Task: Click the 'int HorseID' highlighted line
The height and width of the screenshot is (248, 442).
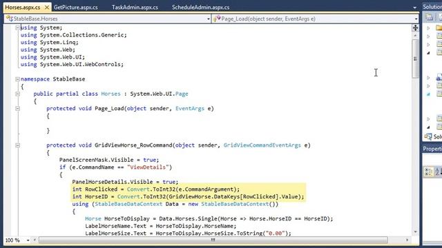Action: (x=189, y=196)
